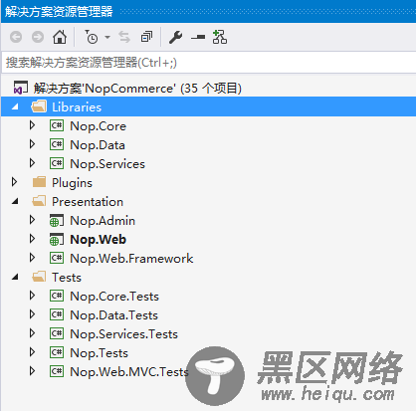Click the Back navigation arrow icon
The width and height of the screenshot is (416, 411).
(16, 37)
